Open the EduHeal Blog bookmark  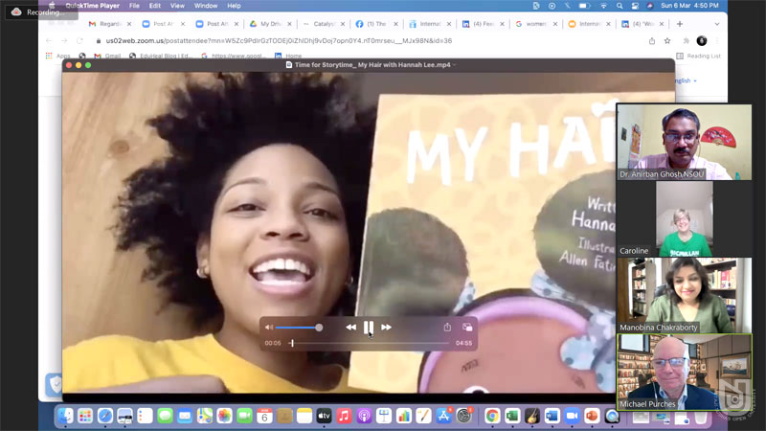pyautogui.click(x=161, y=57)
